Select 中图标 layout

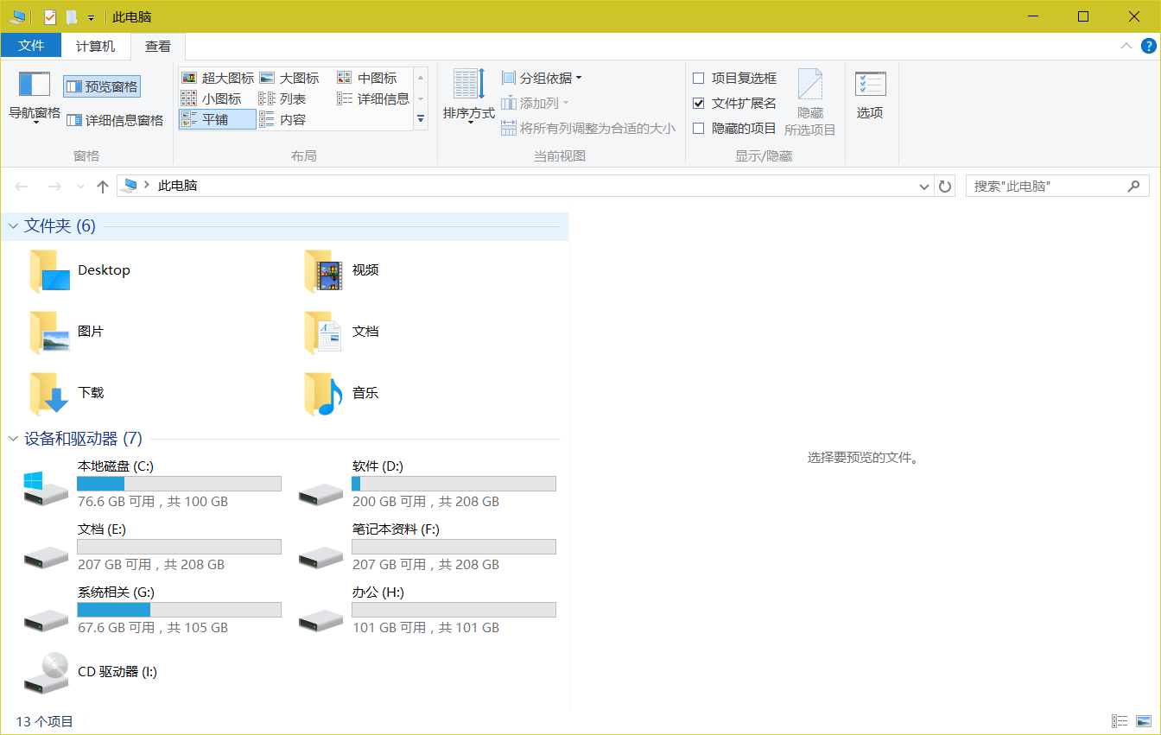368,78
